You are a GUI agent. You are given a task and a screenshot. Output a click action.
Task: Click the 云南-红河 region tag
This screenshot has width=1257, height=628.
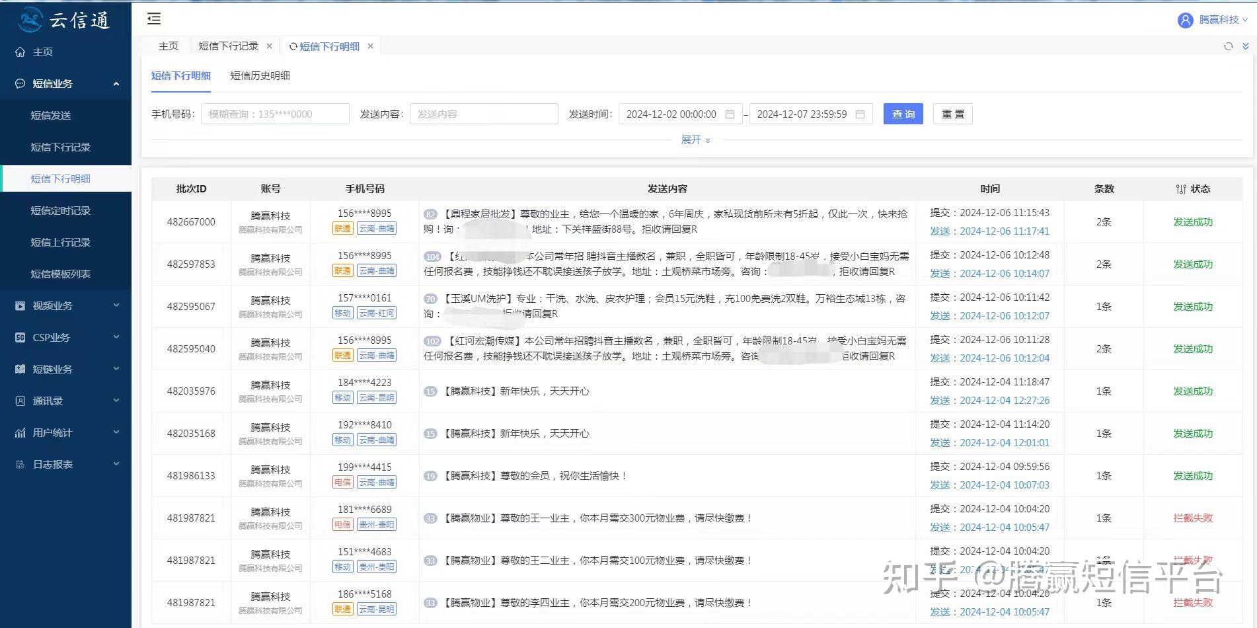pyautogui.click(x=377, y=313)
